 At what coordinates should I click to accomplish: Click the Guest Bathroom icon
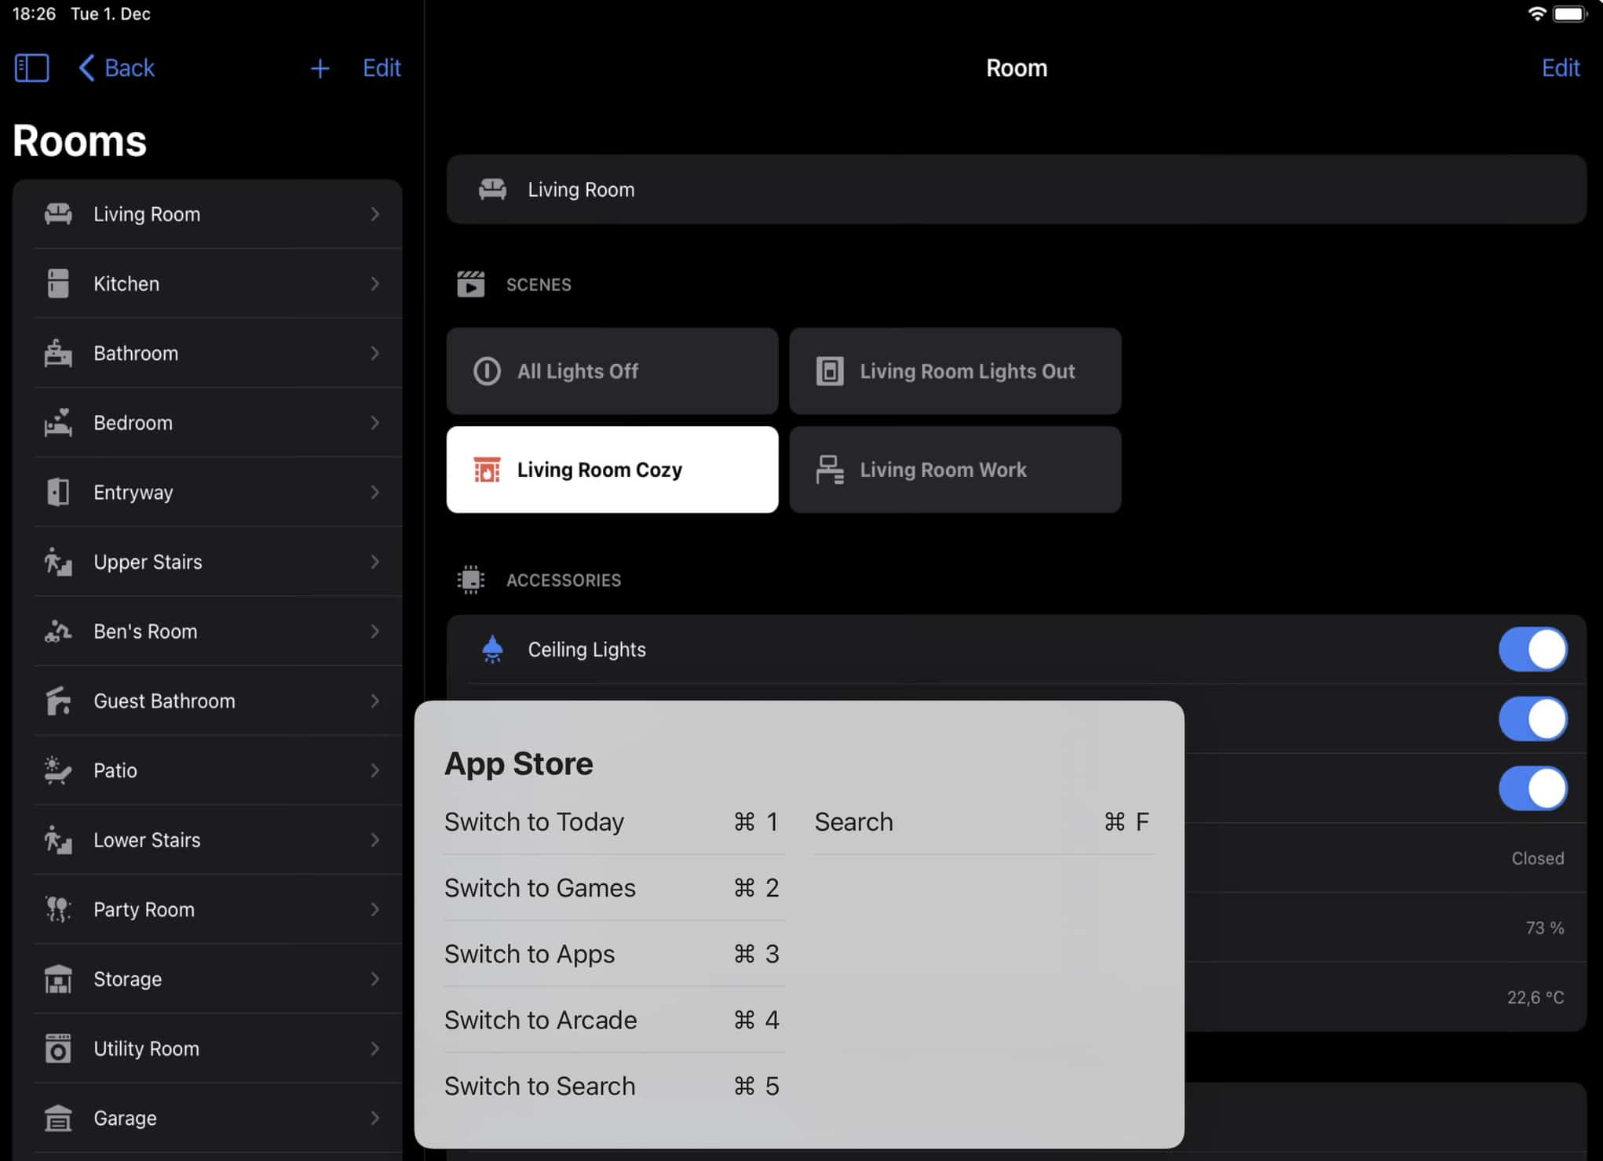pyautogui.click(x=58, y=701)
